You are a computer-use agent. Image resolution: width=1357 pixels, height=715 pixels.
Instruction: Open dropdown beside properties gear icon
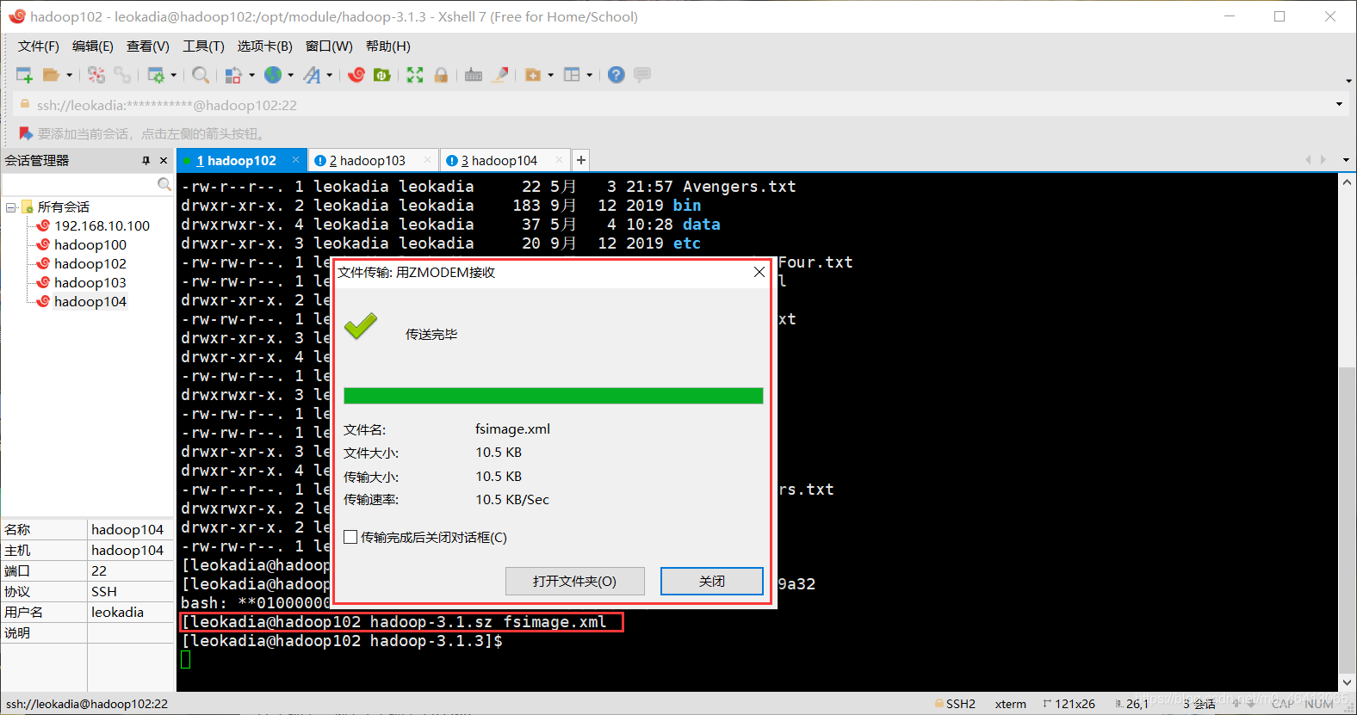pos(174,76)
